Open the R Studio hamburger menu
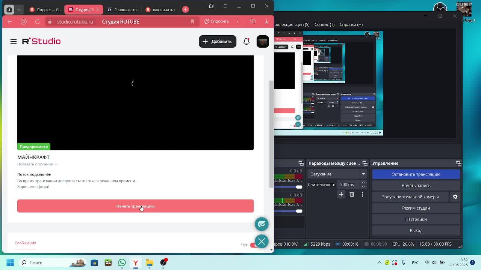Viewport: 481px width, 270px height. click(14, 42)
